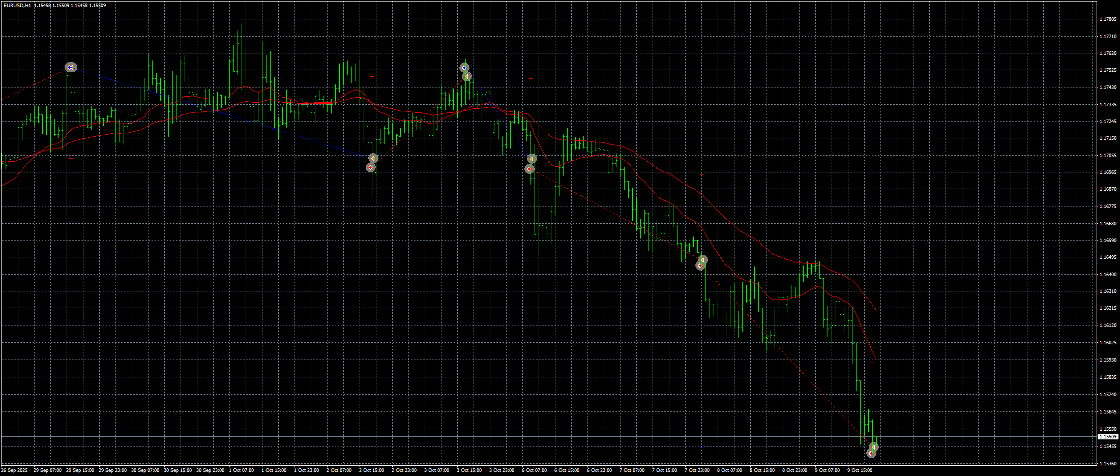Click the 7 Oct 07:00 time axis label
1120x476 pixels.
click(632, 470)
